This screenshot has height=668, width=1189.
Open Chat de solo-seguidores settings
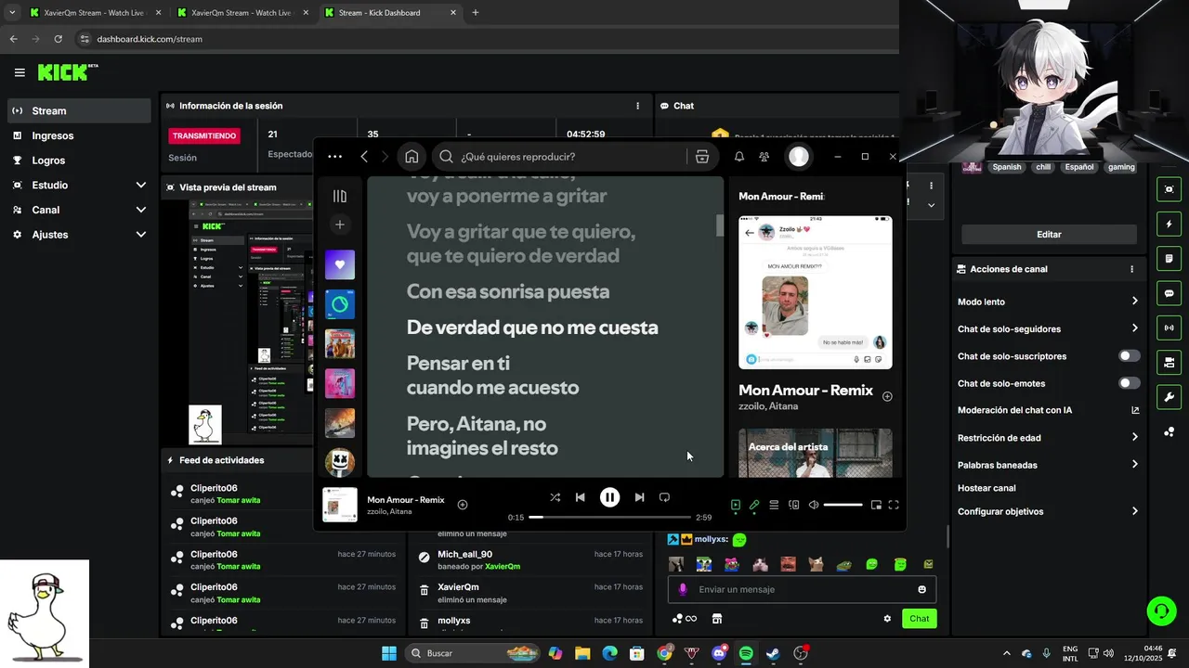pyautogui.click(x=1049, y=328)
